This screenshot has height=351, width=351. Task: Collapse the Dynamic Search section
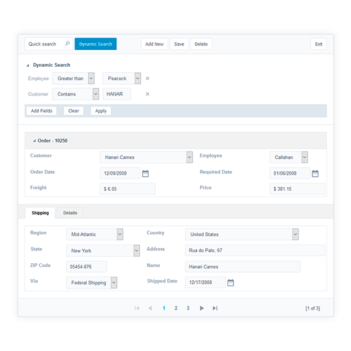pyautogui.click(x=28, y=66)
